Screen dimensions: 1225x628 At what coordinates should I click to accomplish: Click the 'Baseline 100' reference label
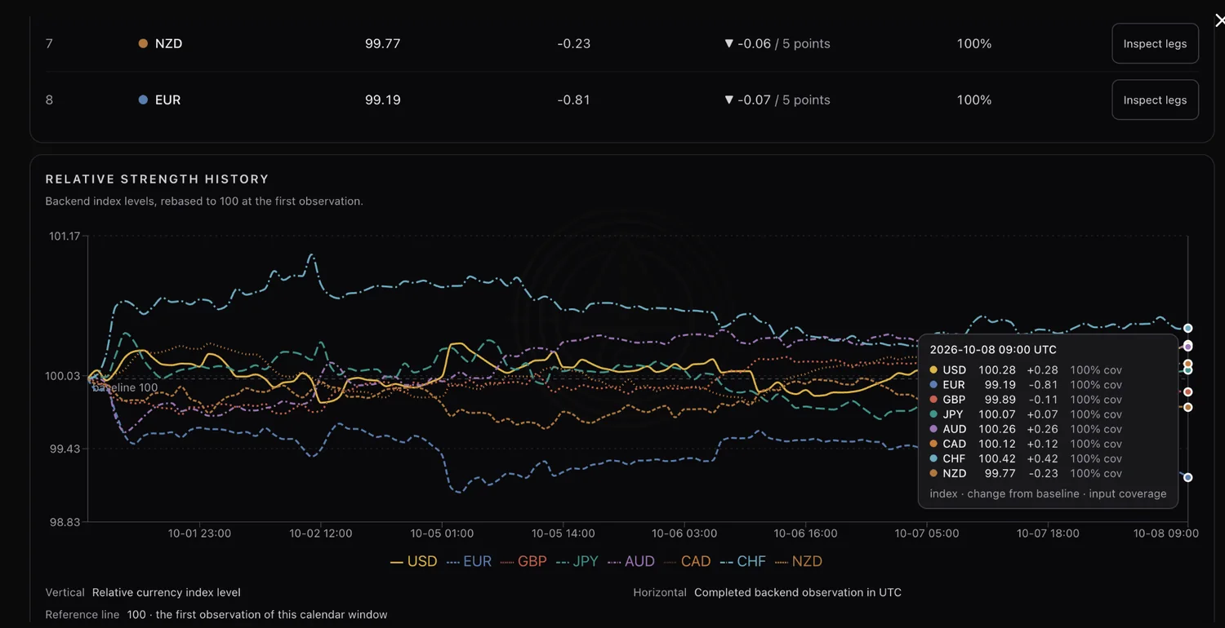click(125, 388)
